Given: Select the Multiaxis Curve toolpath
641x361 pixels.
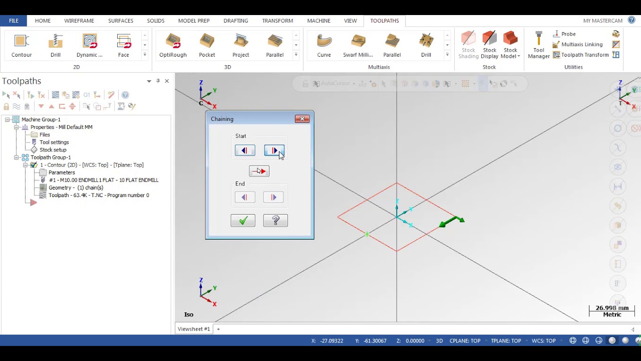Looking at the screenshot, I should (x=324, y=46).
